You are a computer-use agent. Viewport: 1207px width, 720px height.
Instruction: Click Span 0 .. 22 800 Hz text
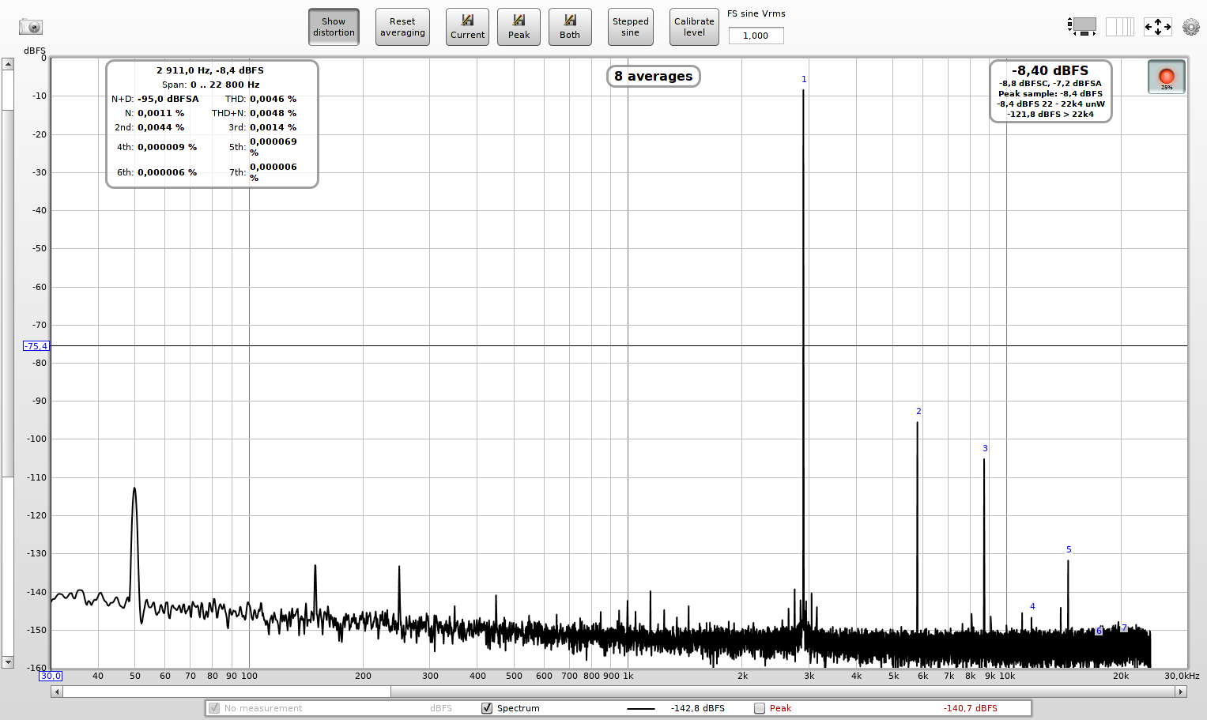[x=210, y=85]
